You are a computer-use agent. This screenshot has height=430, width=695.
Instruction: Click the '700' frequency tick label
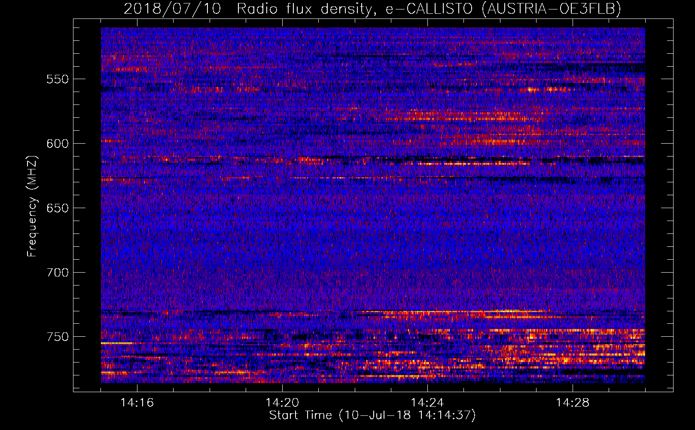pos(58,273)
